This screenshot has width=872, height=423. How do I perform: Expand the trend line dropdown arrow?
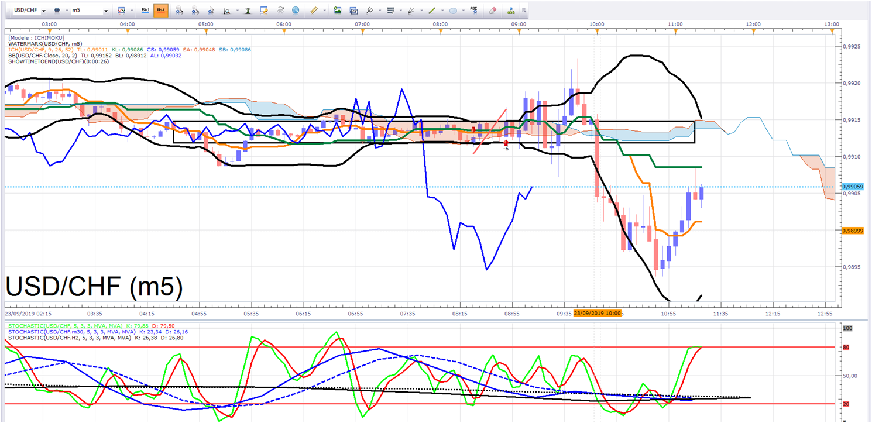click(x=442, y=11)
